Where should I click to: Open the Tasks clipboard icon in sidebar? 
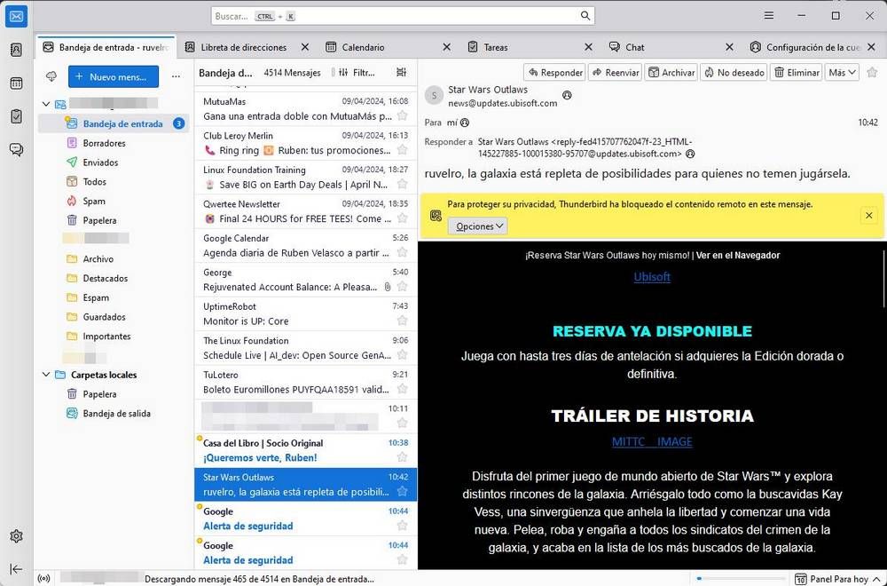(x=15, y=115)
